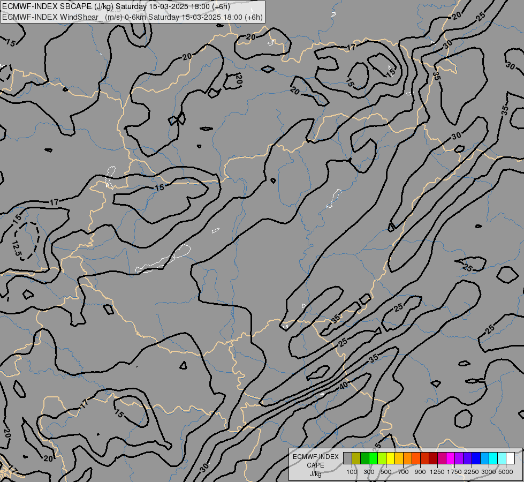524x482 pixels.
Task: Select the lime yellow-green legend swatch
Action: point(382,458)
